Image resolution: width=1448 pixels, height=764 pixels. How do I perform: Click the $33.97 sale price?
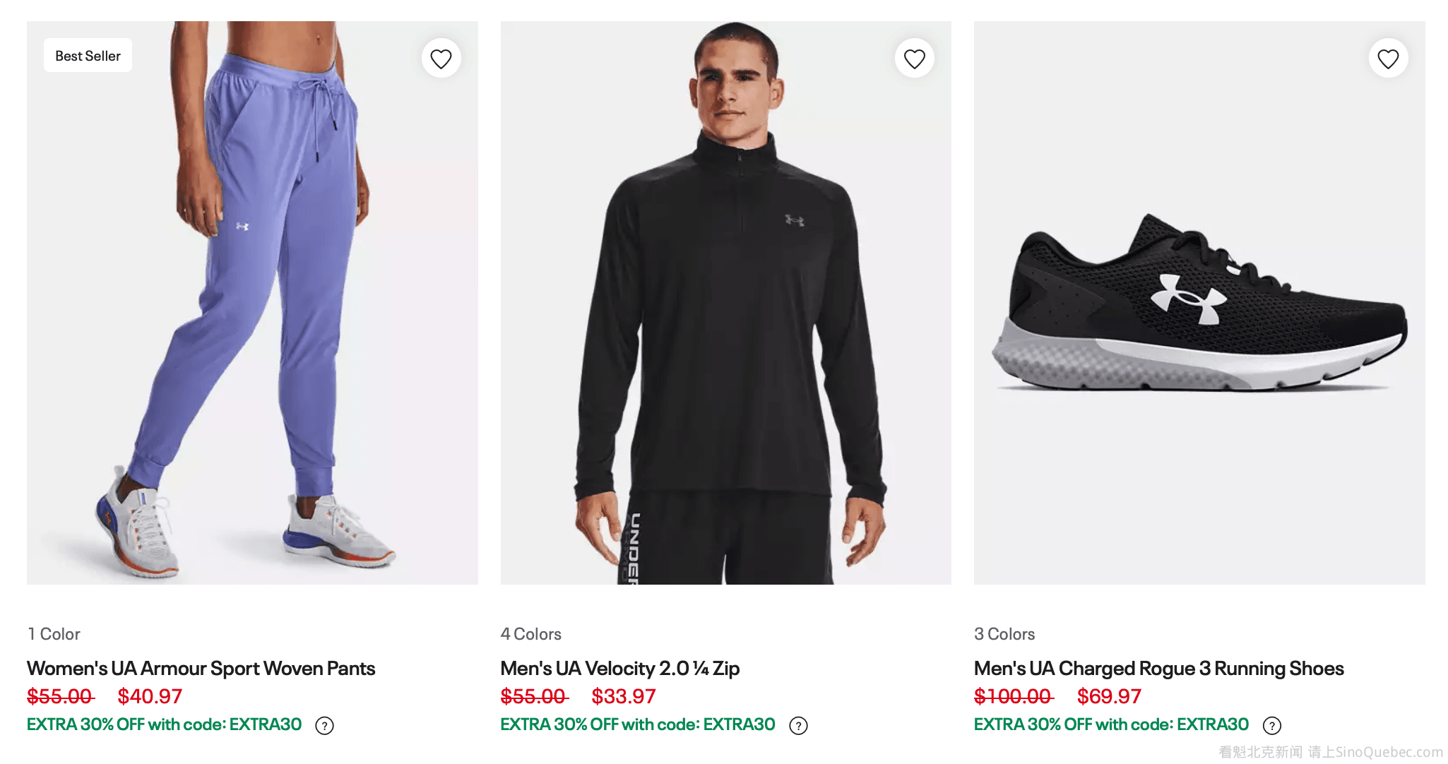click(623, 696)
